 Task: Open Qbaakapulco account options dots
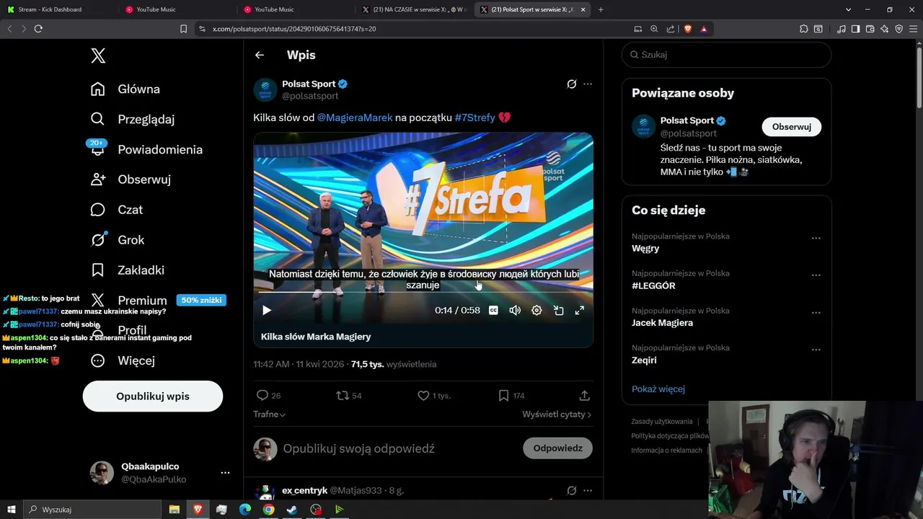click(225, 473)
